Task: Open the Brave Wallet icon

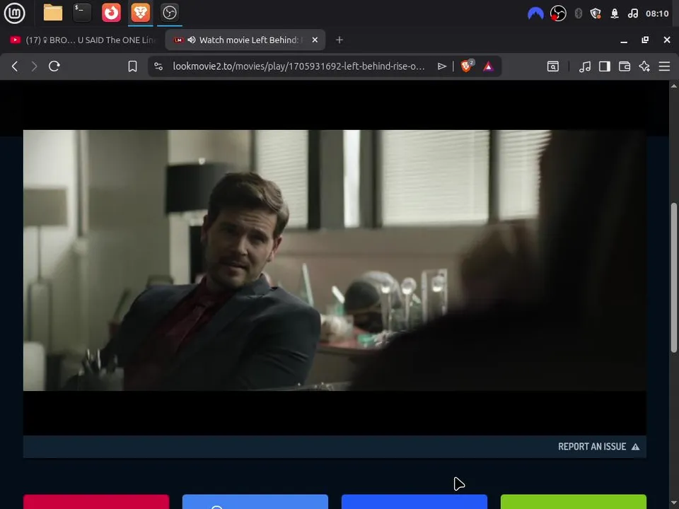Action: pos(625,66)
